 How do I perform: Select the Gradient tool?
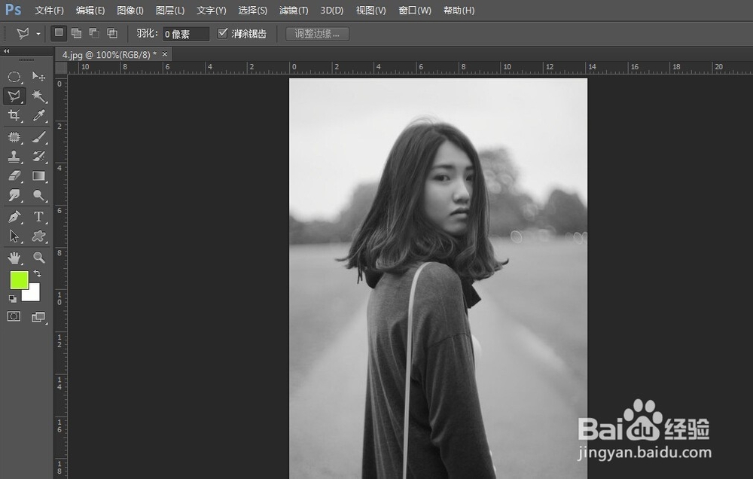click(x=38, y=175)
